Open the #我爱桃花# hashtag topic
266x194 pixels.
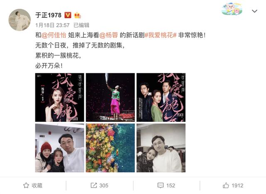tap(160, 35)
